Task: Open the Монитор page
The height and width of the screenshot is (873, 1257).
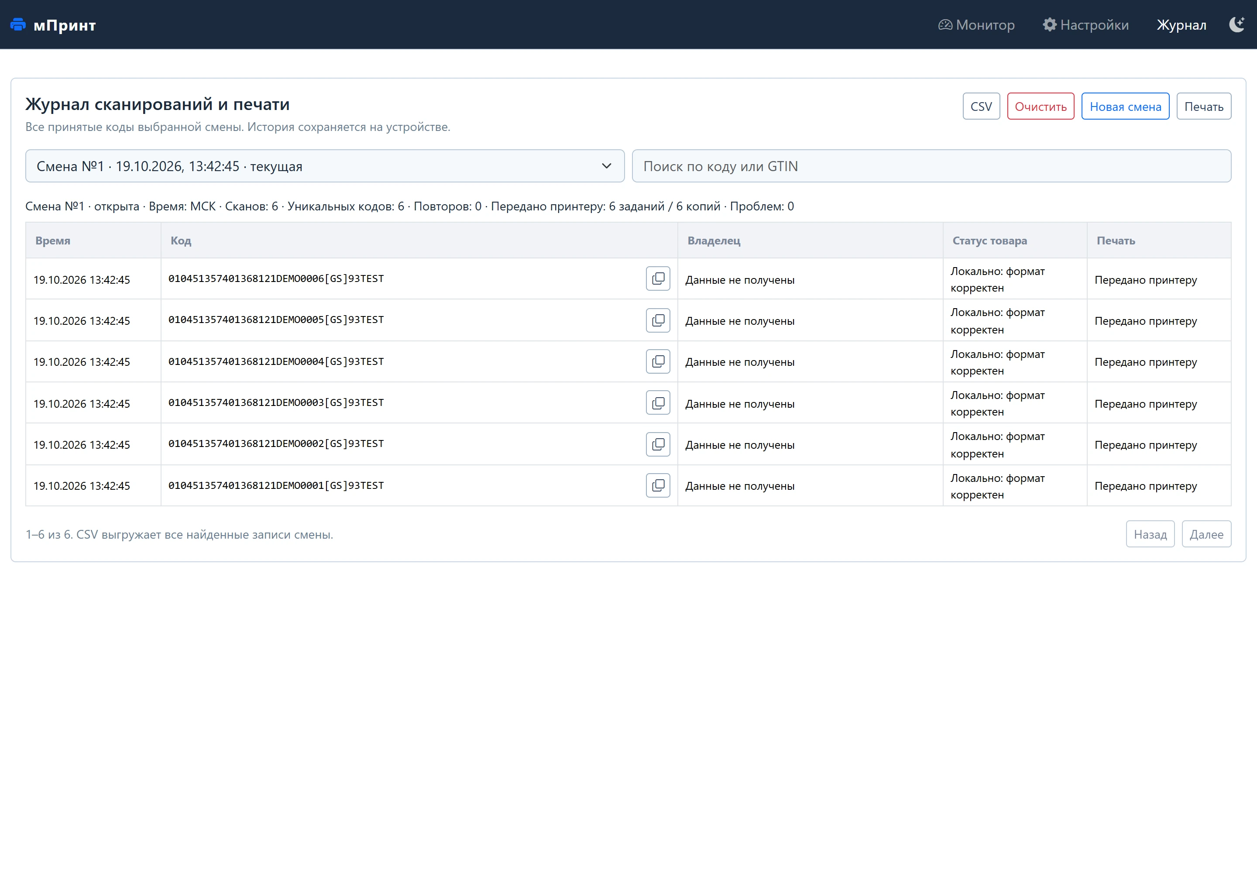Action: tap(976, 24)
